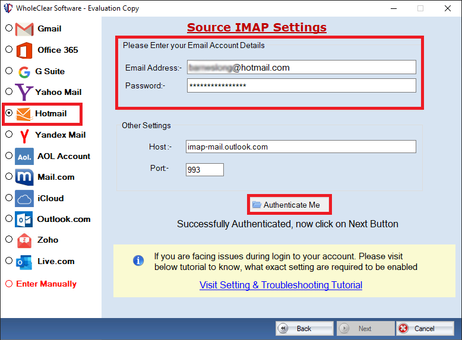Click the Zoho mail icon
The width and height of the screenshot is (462, 340).
(24, 240)
